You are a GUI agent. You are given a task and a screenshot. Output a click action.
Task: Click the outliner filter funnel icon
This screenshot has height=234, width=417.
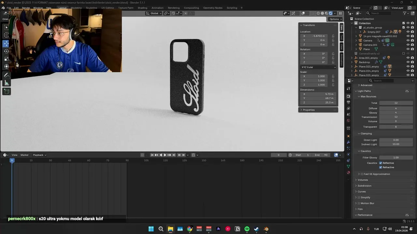[405, 13]
